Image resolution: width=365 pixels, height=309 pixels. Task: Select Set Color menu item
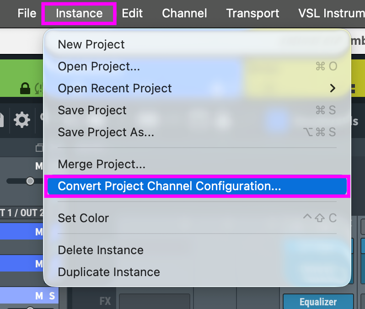[x=83, y=218]
